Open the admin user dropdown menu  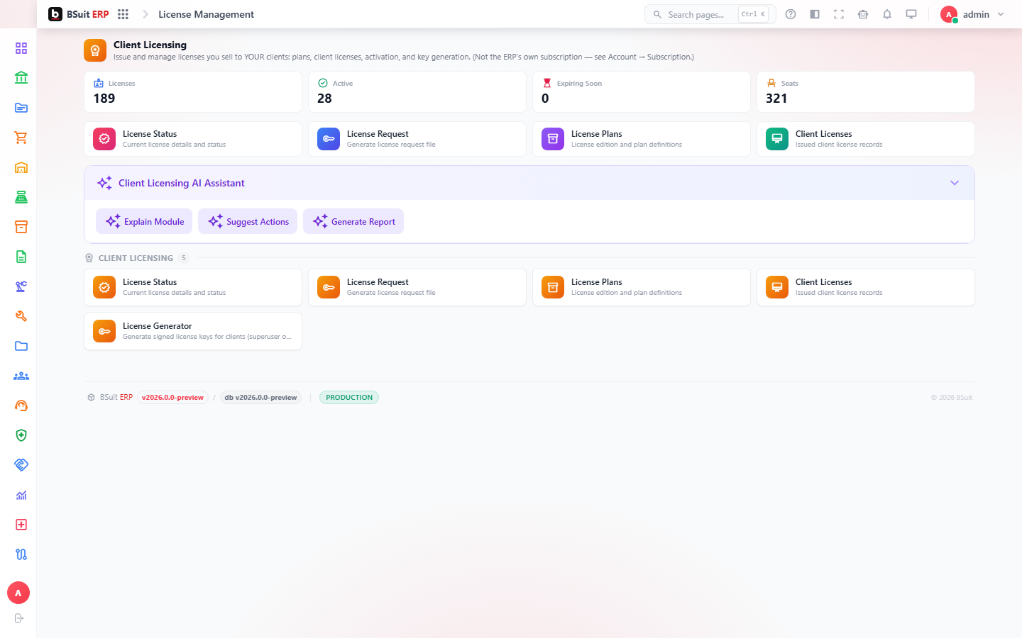pos(972,14)
